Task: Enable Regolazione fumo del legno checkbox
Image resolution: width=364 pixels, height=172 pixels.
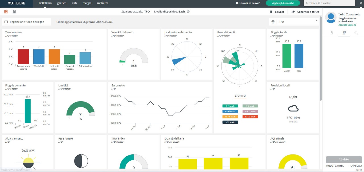Action: pos(6,22)
